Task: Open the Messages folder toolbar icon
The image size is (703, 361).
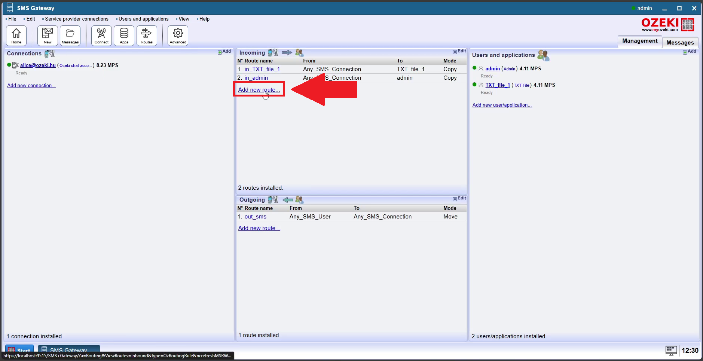Action: [70, 36]
